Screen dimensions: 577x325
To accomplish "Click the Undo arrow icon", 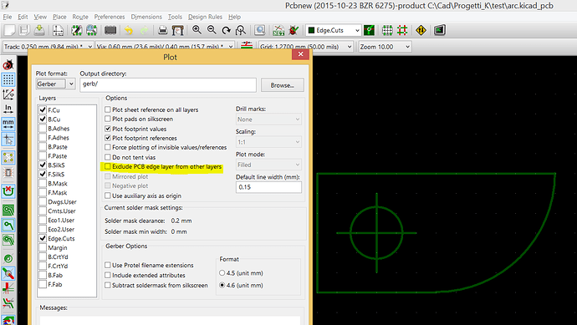I will [129, 31].
